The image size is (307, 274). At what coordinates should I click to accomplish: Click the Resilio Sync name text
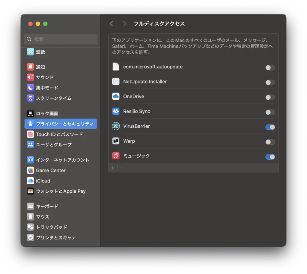[x=137, y=111]
